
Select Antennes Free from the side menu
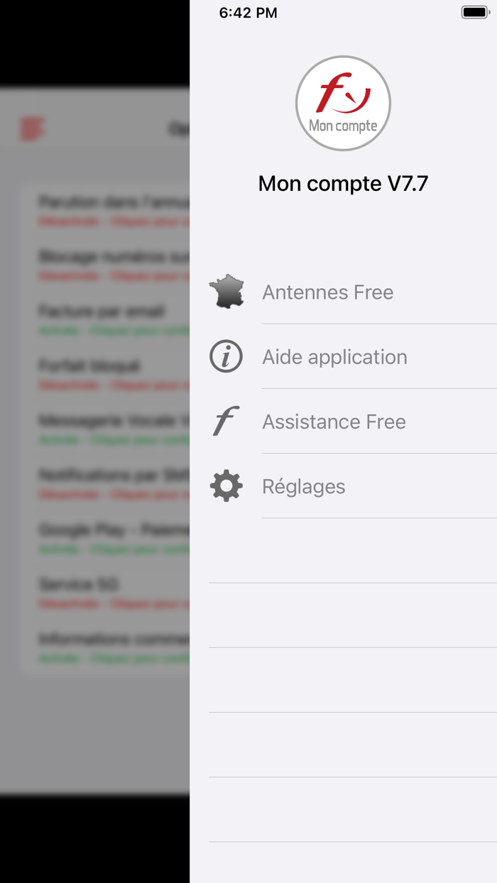(328, 291)
